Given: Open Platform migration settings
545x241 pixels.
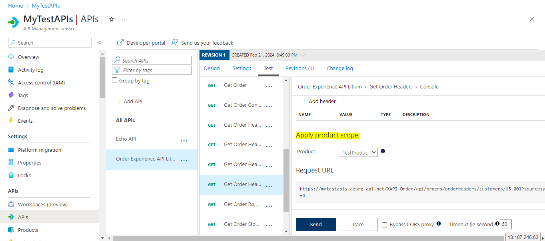Looking at the screenshot, I should click(x=40, y=150).
